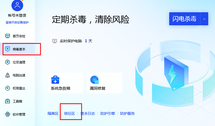Launch the 系统急救箱 first-aid kit tile

66,83
